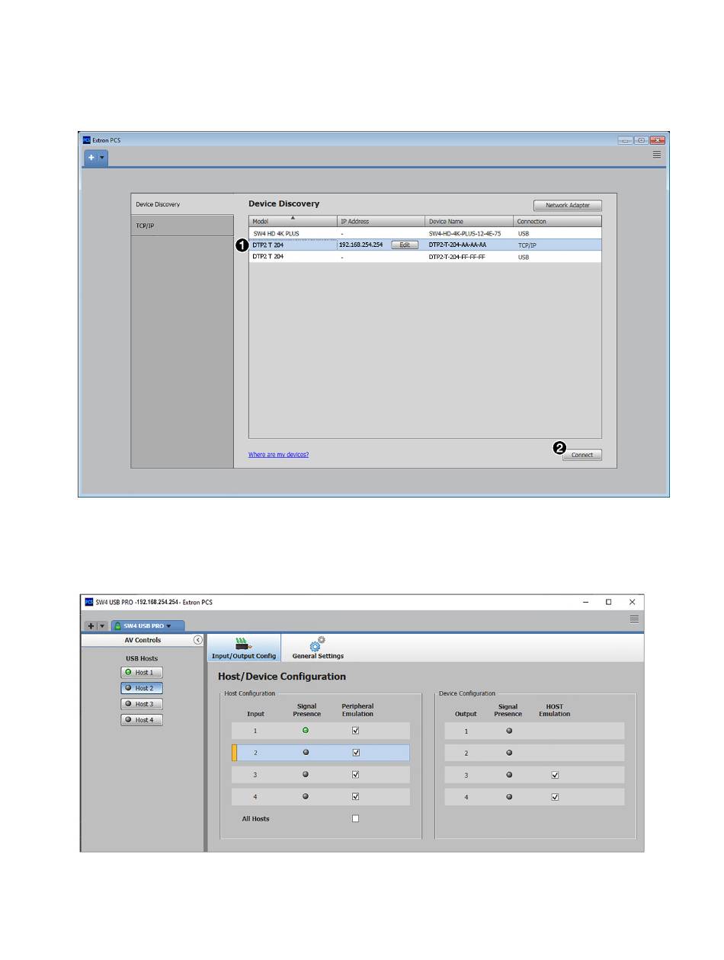
Task: Sort by Device Name column header
Action: (469, 221)
